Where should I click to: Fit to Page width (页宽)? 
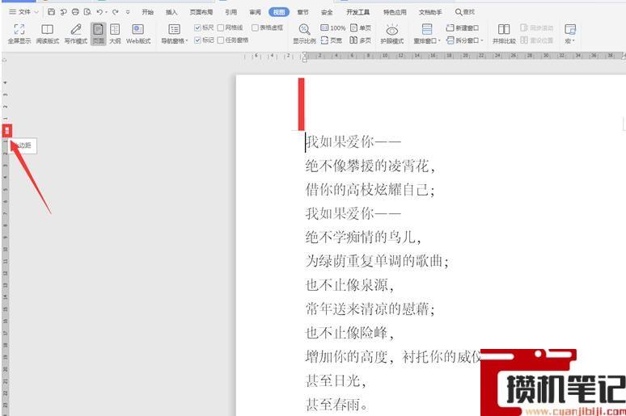click(332, 40)
